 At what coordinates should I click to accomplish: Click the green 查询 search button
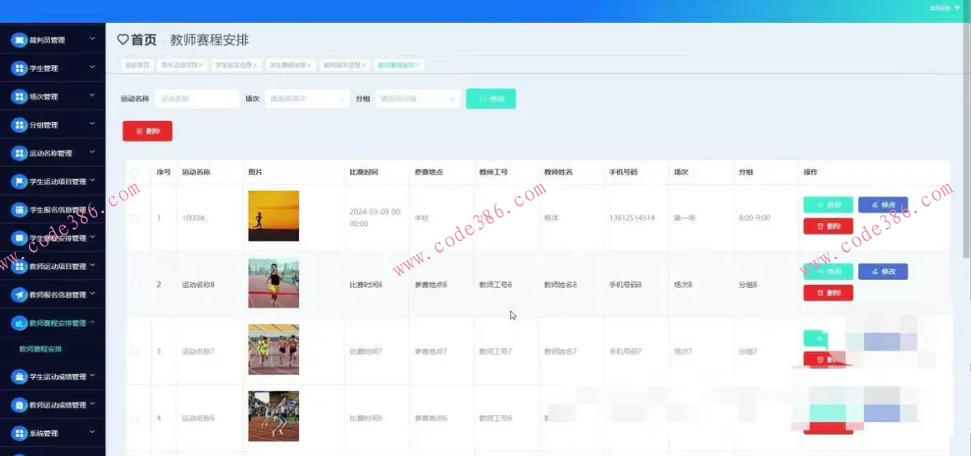click(x=491, y=99)
